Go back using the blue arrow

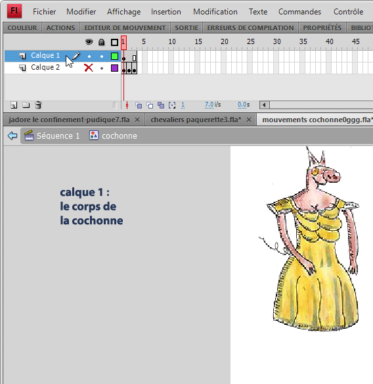click(12, 135)
